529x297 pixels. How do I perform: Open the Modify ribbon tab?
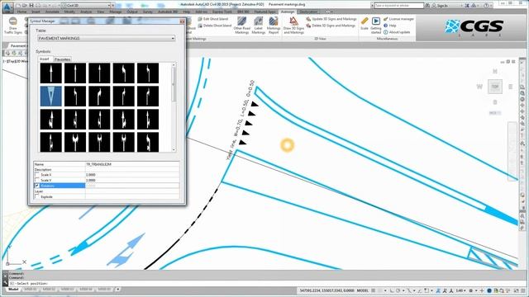click(69, 12)
